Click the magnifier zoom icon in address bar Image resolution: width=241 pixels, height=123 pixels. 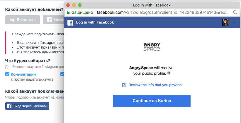tap(235, 12)
